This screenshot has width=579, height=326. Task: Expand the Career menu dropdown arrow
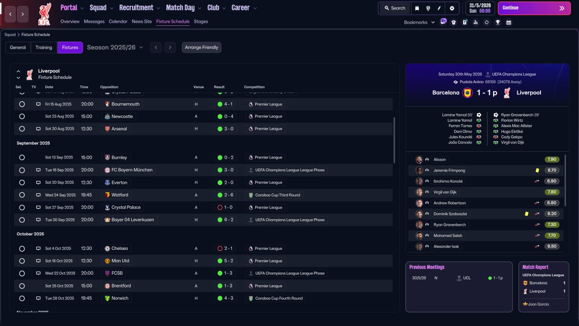coord(255,8)
